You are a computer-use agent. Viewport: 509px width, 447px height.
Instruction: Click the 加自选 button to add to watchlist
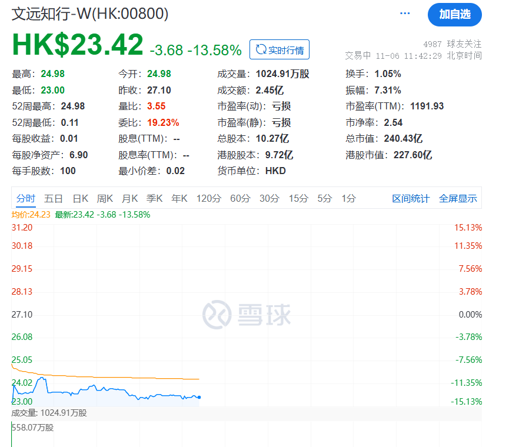point(454,15)
